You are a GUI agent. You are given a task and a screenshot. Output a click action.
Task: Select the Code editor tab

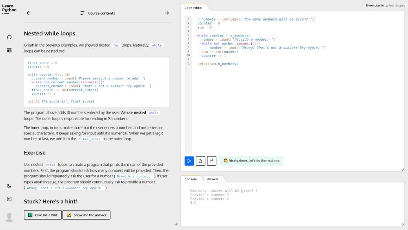pos(193,8)
